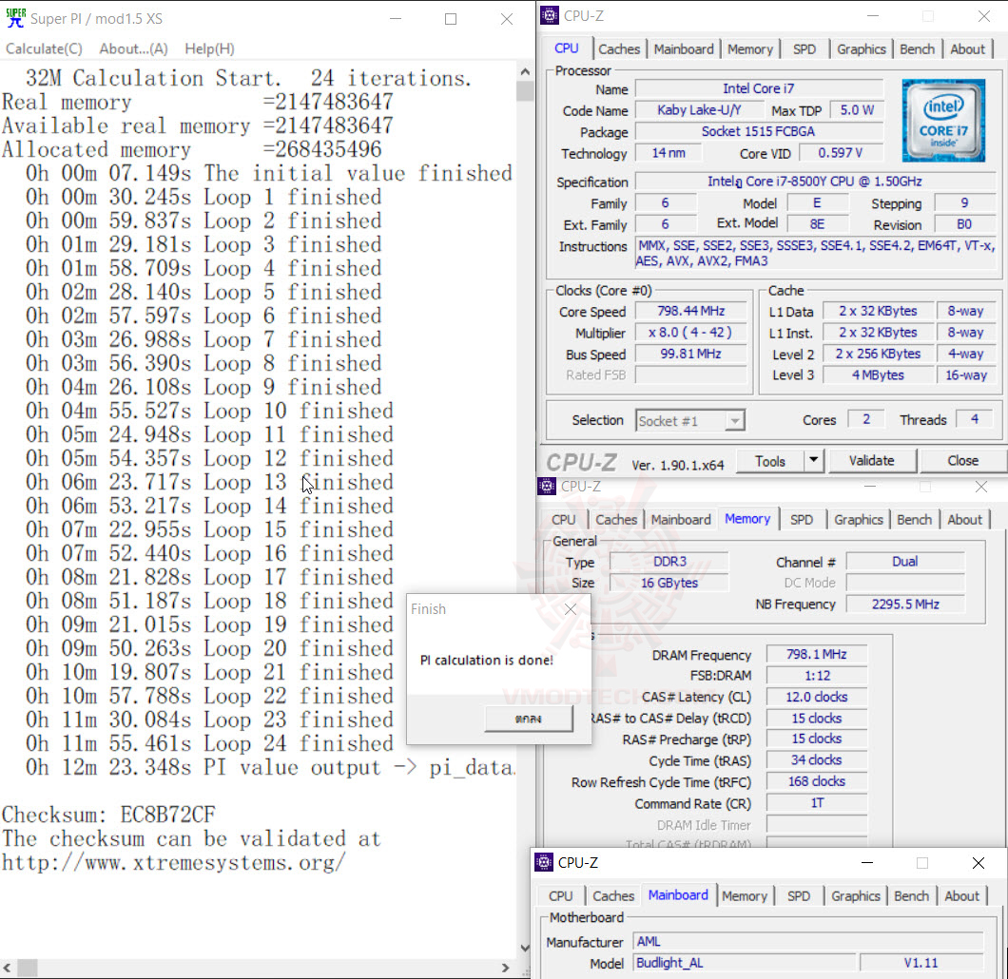Click down arrow of Super PI vertical scrollbar
This screenshot has width=1008, height=979.
pyautogui.click(x=525, y=949)
